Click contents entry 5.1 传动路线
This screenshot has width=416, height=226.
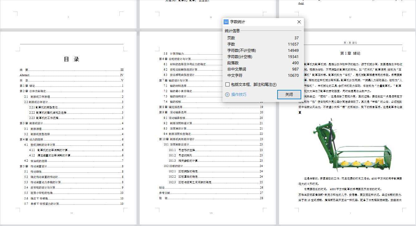(x=74, y=171)
